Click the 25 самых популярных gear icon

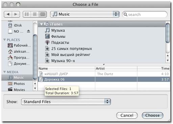[47, 49]
